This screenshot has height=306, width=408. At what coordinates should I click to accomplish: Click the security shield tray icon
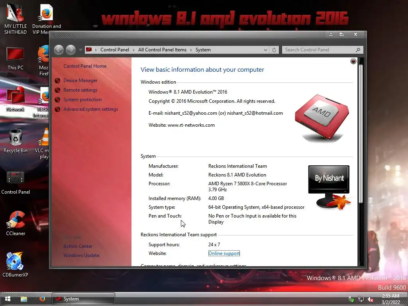(x=351, y=299)
